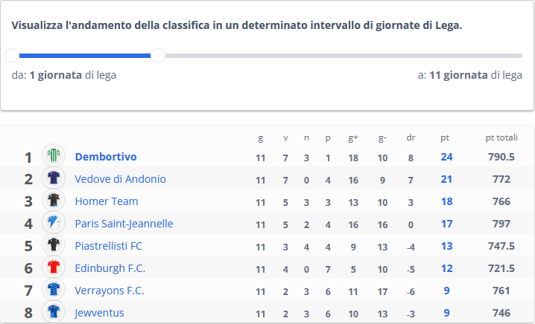Open the Vedove di Andonio team link
Screen dimensions: 535x324
pos(120,179)
